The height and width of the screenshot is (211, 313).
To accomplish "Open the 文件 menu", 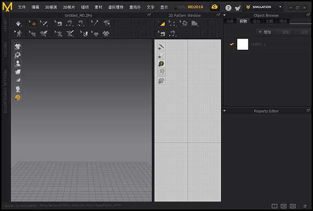I will click(22, 7).
